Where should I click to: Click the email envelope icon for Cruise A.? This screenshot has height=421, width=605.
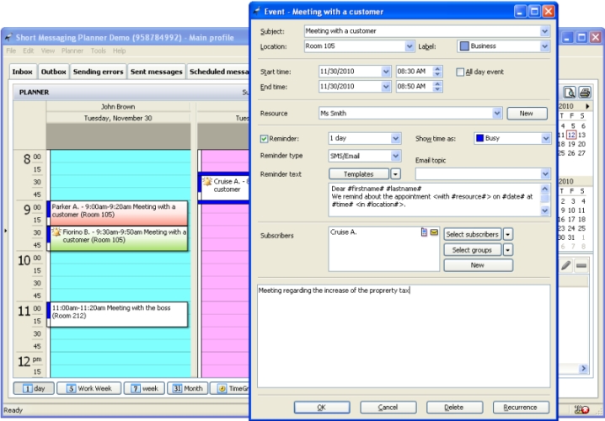coord(434,232)
